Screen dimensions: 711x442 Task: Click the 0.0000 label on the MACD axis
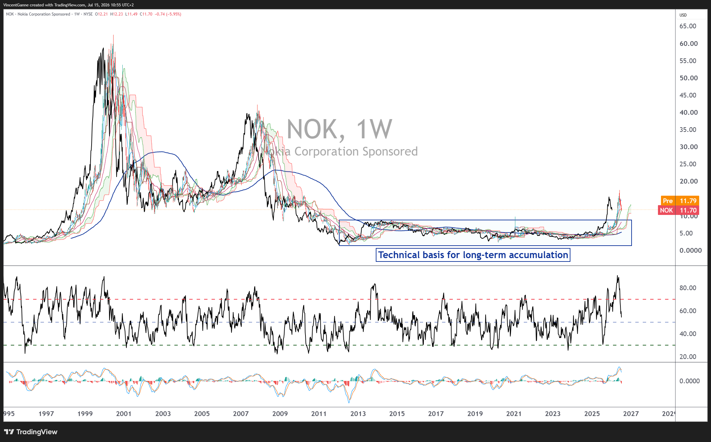(690, 381)
